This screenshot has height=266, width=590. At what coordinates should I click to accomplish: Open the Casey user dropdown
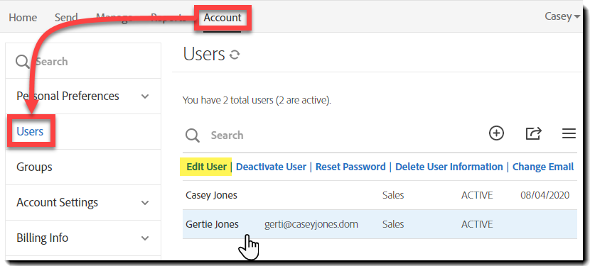(562, 16)
